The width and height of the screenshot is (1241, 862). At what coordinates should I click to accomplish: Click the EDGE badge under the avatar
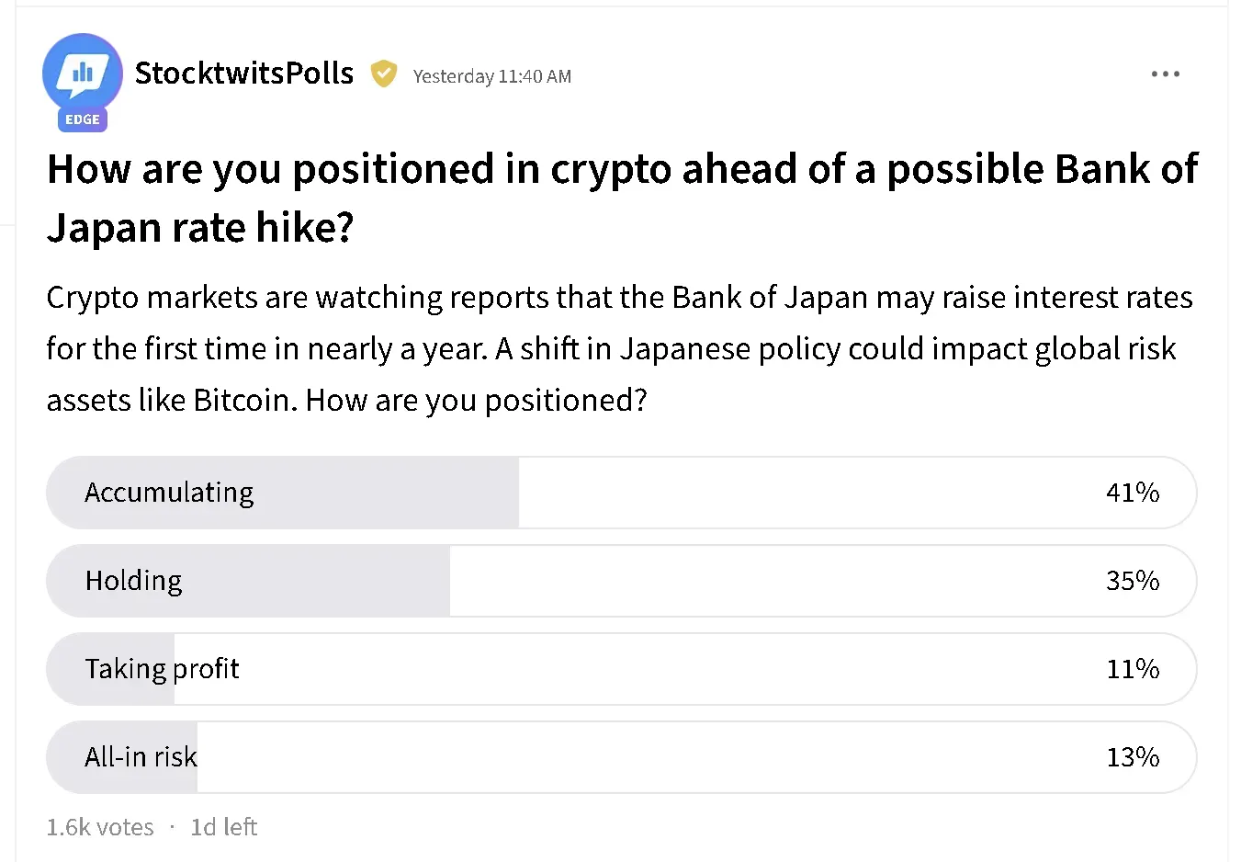click(x=83, y=119)
